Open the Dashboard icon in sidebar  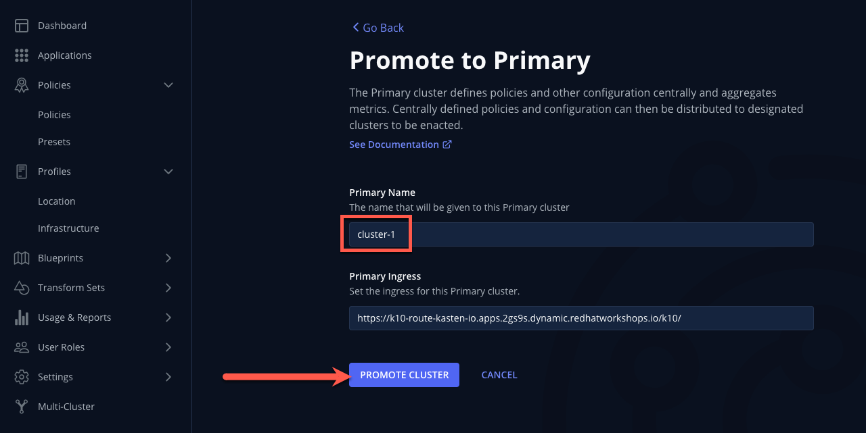click(22, 26)
